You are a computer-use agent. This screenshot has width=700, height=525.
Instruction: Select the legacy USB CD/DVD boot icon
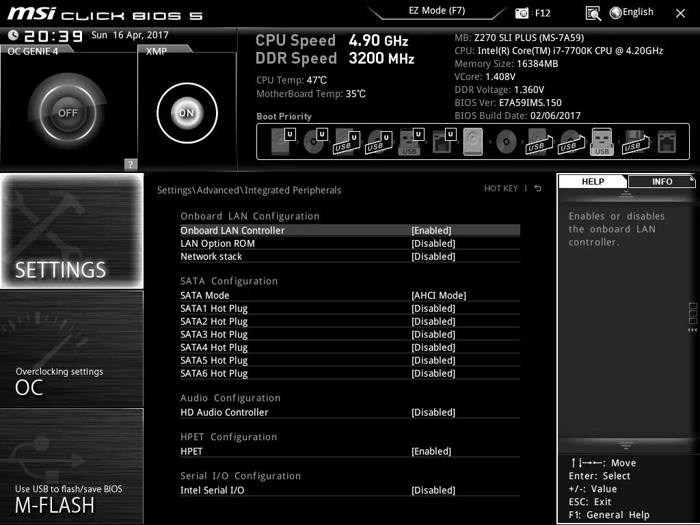(x=571, y=142)
